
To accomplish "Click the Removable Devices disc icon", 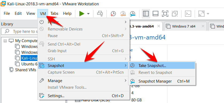I will coord(42,29).
